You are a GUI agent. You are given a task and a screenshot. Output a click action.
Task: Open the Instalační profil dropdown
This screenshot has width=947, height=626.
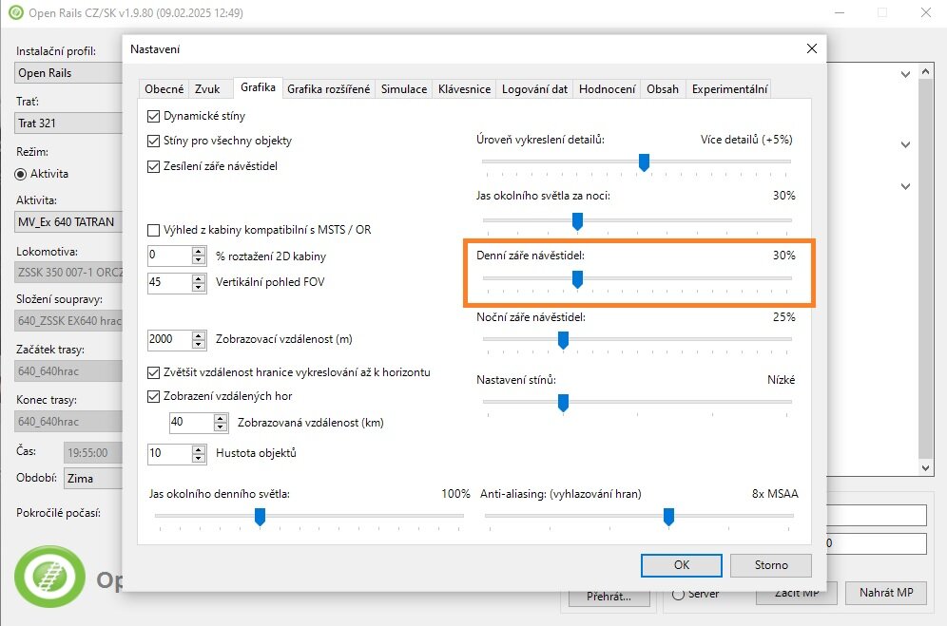click(x=67, y=73)
